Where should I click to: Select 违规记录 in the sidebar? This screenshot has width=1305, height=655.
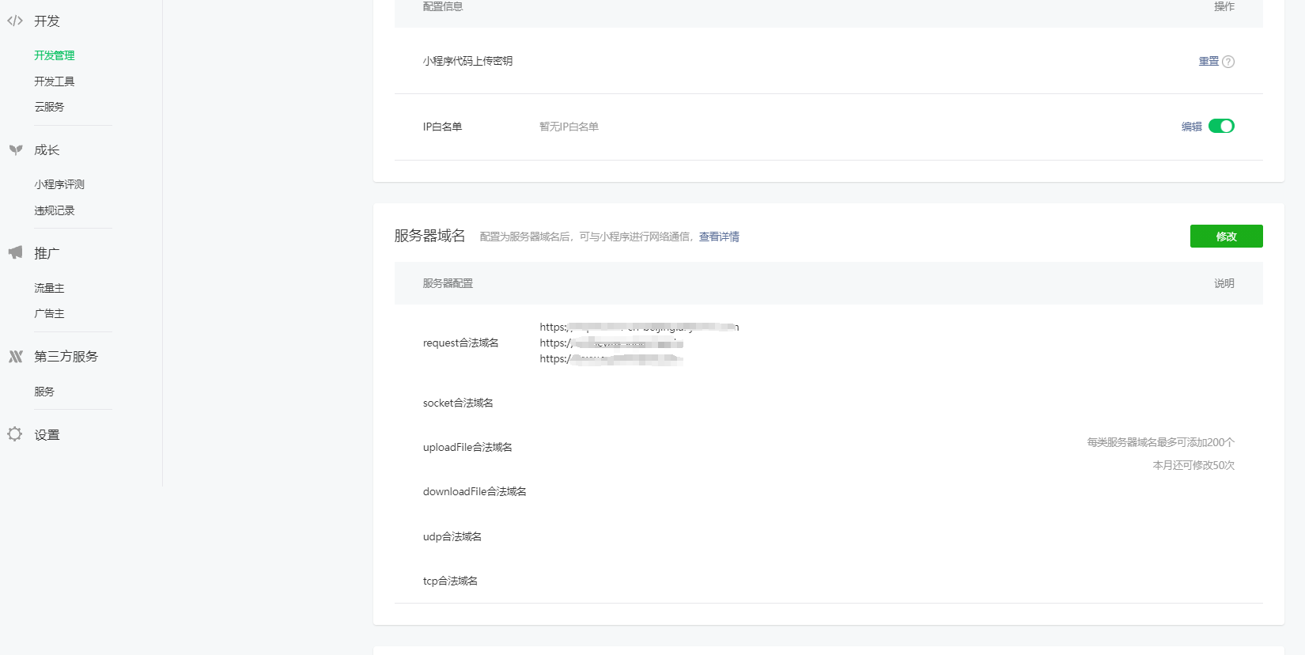pos(54,210)
